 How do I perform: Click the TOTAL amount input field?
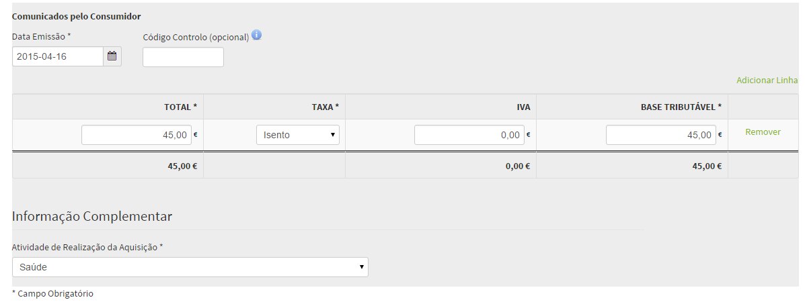137,135
